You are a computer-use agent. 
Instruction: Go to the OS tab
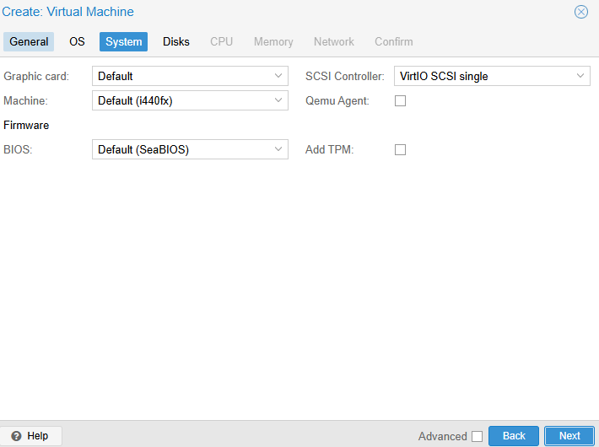(77, 41)
